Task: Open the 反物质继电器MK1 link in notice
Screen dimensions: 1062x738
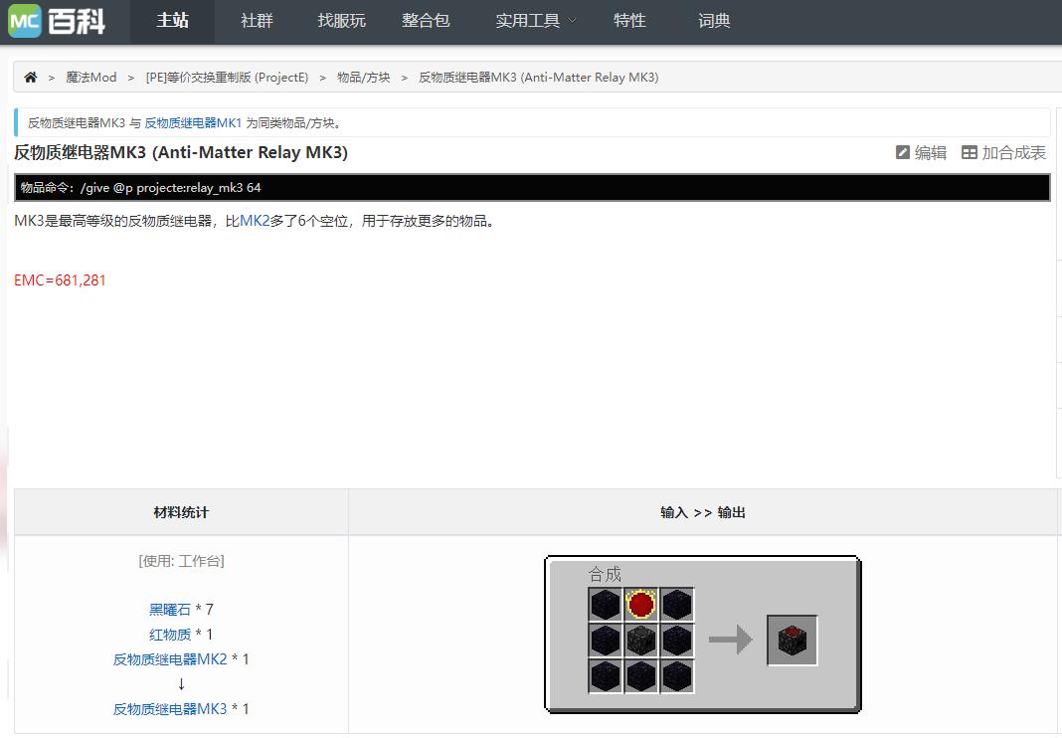Action: (193, 123)
